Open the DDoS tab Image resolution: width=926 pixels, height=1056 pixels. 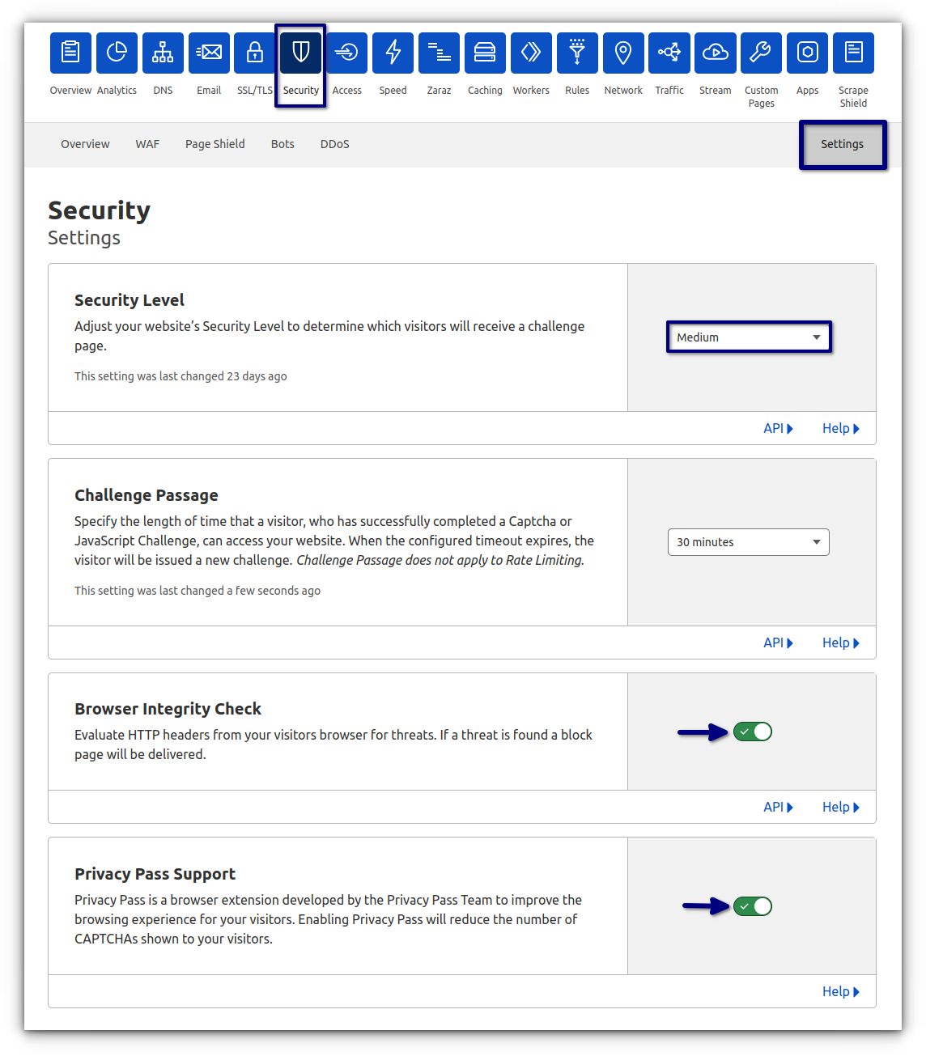click(x=334, y=144)
